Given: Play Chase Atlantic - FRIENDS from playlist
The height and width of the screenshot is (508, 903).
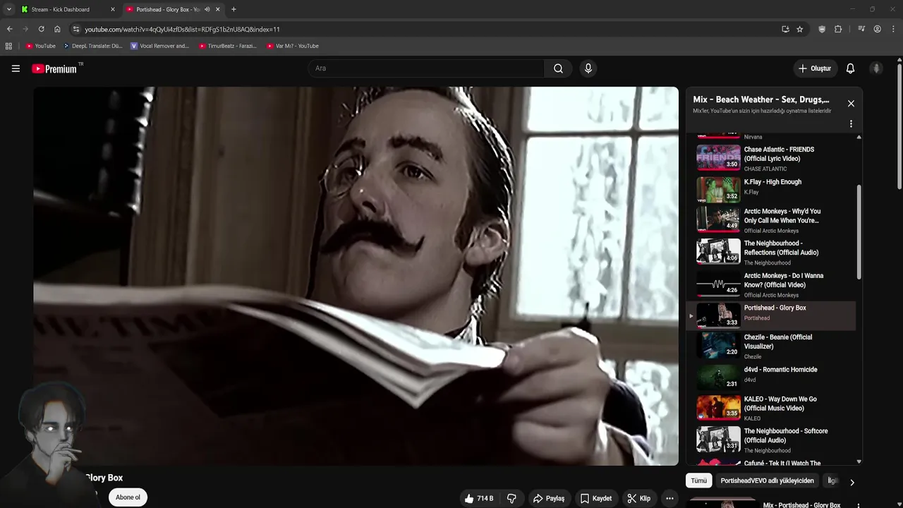Looking at the screenshot, I should 771,158.
